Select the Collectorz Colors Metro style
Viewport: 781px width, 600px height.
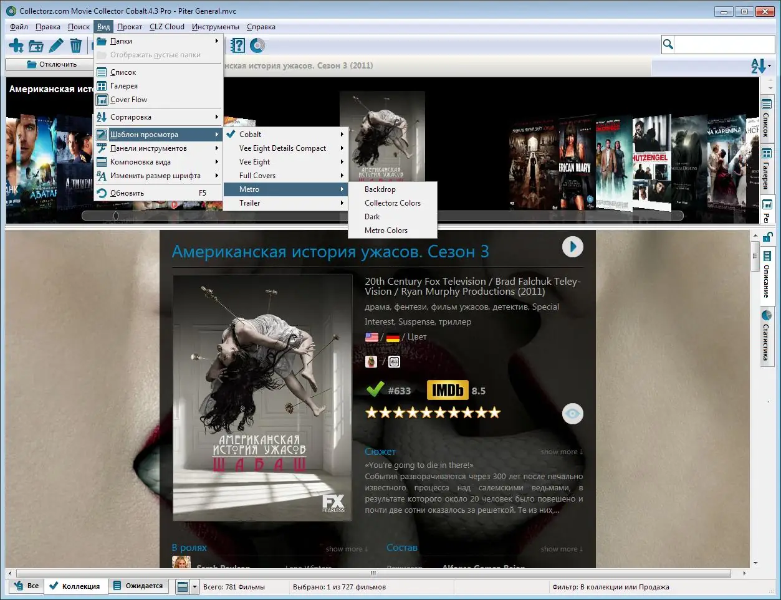point(393,203)
